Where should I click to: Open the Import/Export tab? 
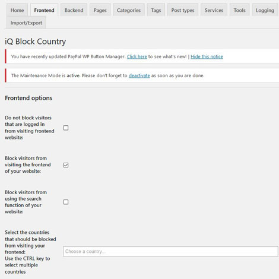[26, 23]
